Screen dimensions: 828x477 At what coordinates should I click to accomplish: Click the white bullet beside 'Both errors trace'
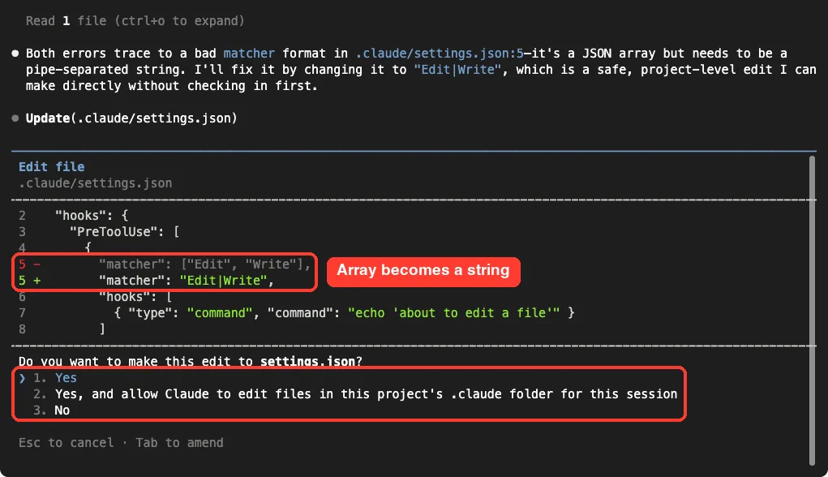pos(15,54)
